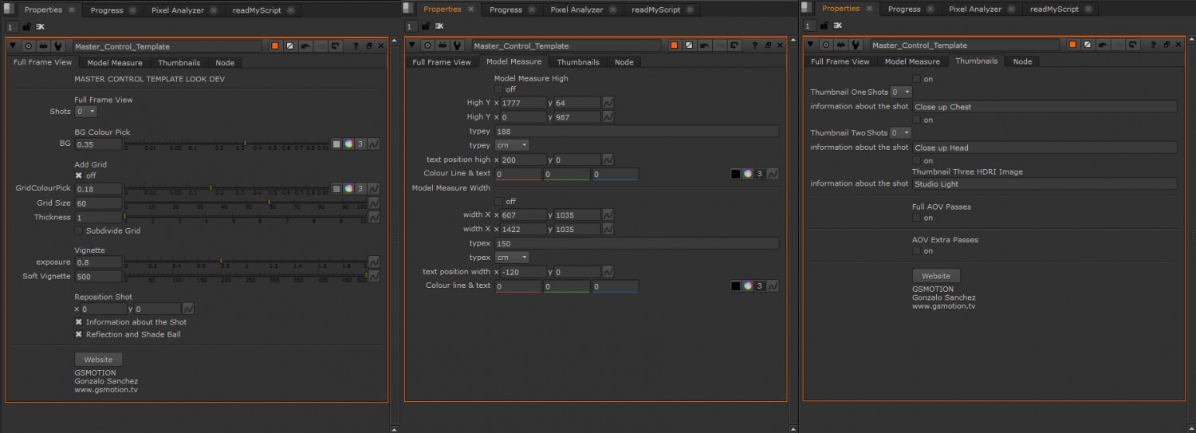Click the center-node circle icon in the middle panel

click(427, 45)
